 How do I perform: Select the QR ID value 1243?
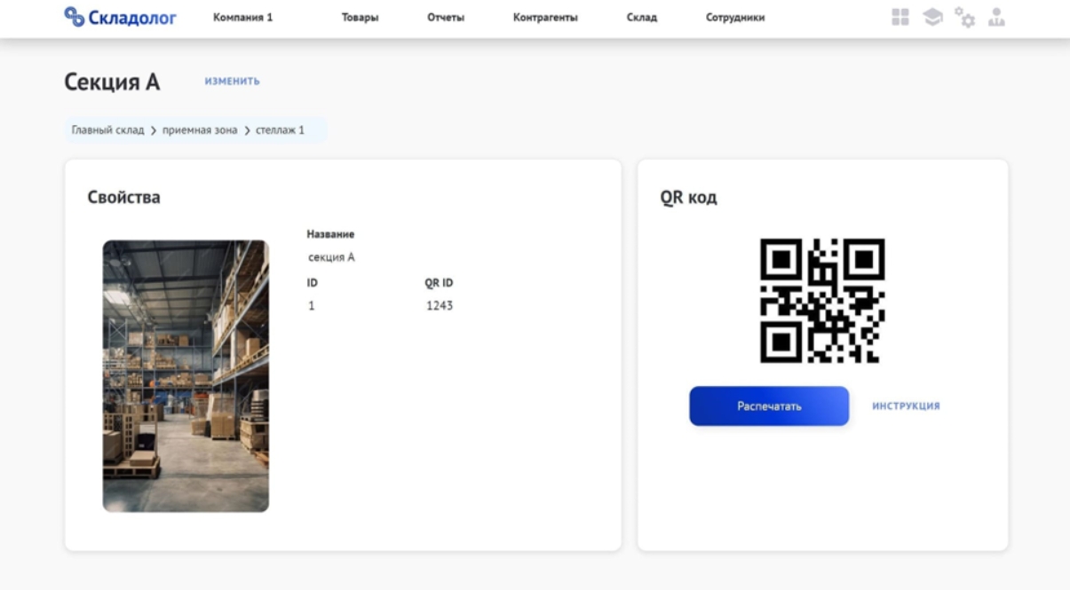coord(440,306)
